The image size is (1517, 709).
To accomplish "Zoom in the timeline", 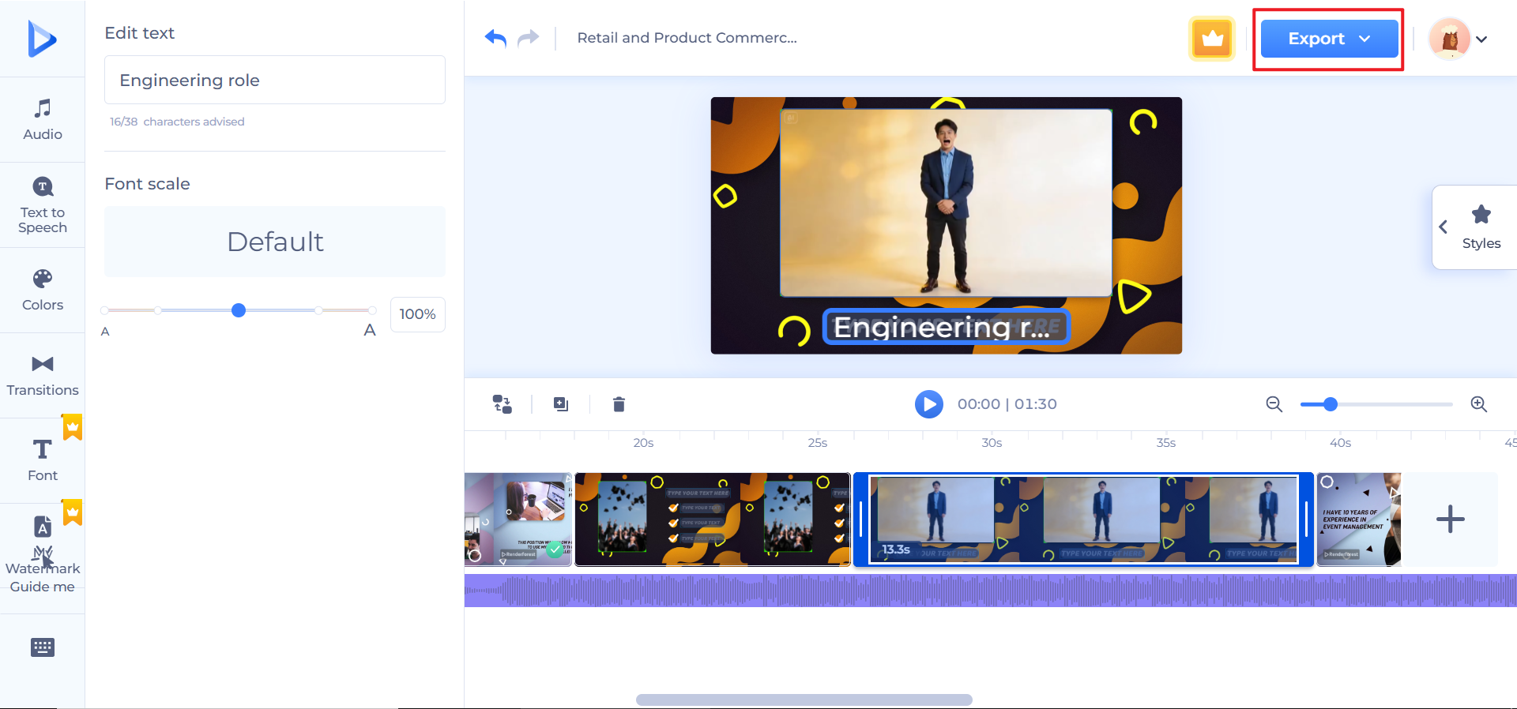I will pos(1479,404).
